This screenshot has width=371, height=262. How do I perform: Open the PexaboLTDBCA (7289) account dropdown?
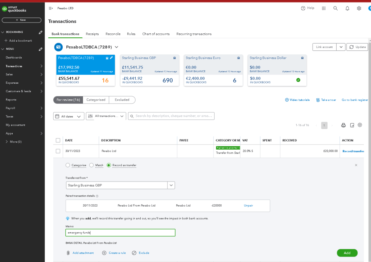(116, 47)
